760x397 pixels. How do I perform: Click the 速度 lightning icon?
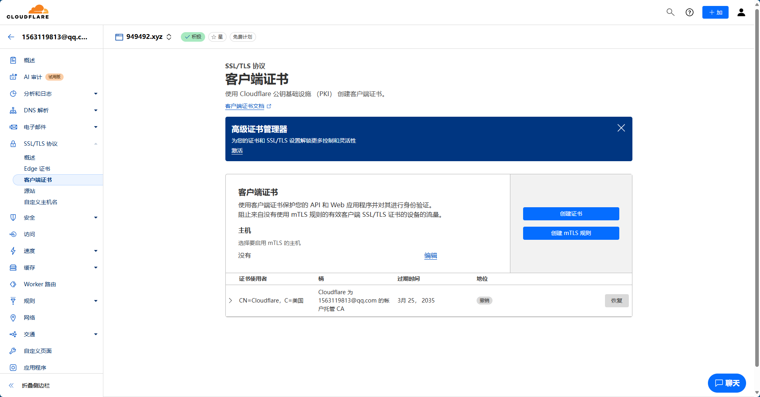coord(13,251)
